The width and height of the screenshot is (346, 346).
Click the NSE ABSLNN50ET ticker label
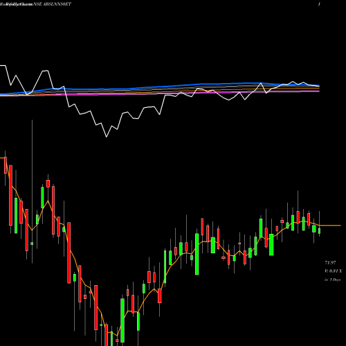pos(53,4)
